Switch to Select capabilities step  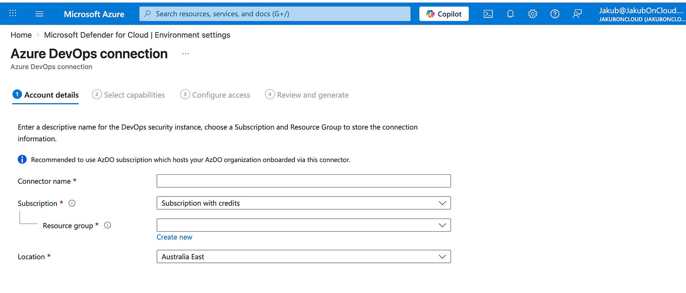tap(129, 95)
